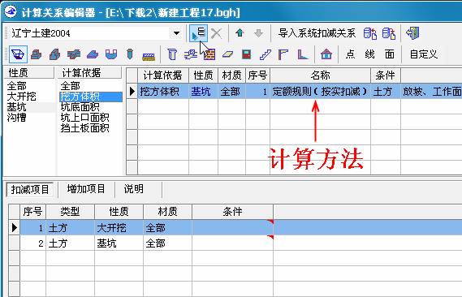Select the brick wall component icon
The image size is (462, 297).
(209, 54)
